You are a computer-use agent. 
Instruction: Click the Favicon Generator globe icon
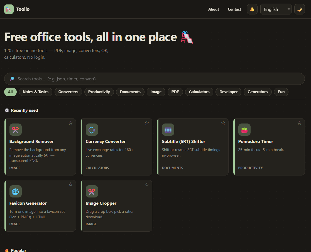point(16,191)
